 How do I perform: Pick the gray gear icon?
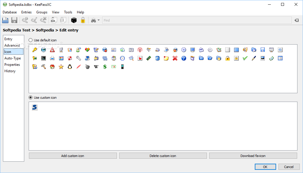(210, 50)
